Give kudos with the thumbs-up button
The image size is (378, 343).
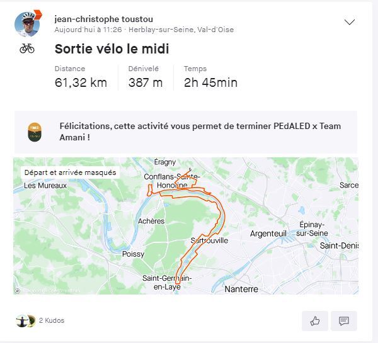315,320
